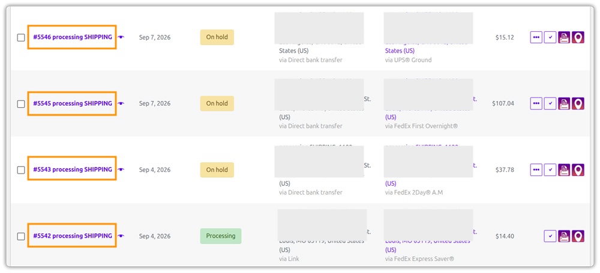Screen dimensions: 600x273
Task: Click the shipping address link 'States (US)' for order #5546
Action: click(x=400, y=51)
